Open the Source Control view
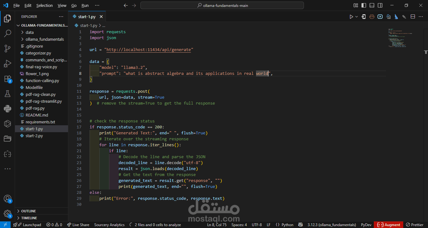Screen dimensions: 428x228 point(8,49)
